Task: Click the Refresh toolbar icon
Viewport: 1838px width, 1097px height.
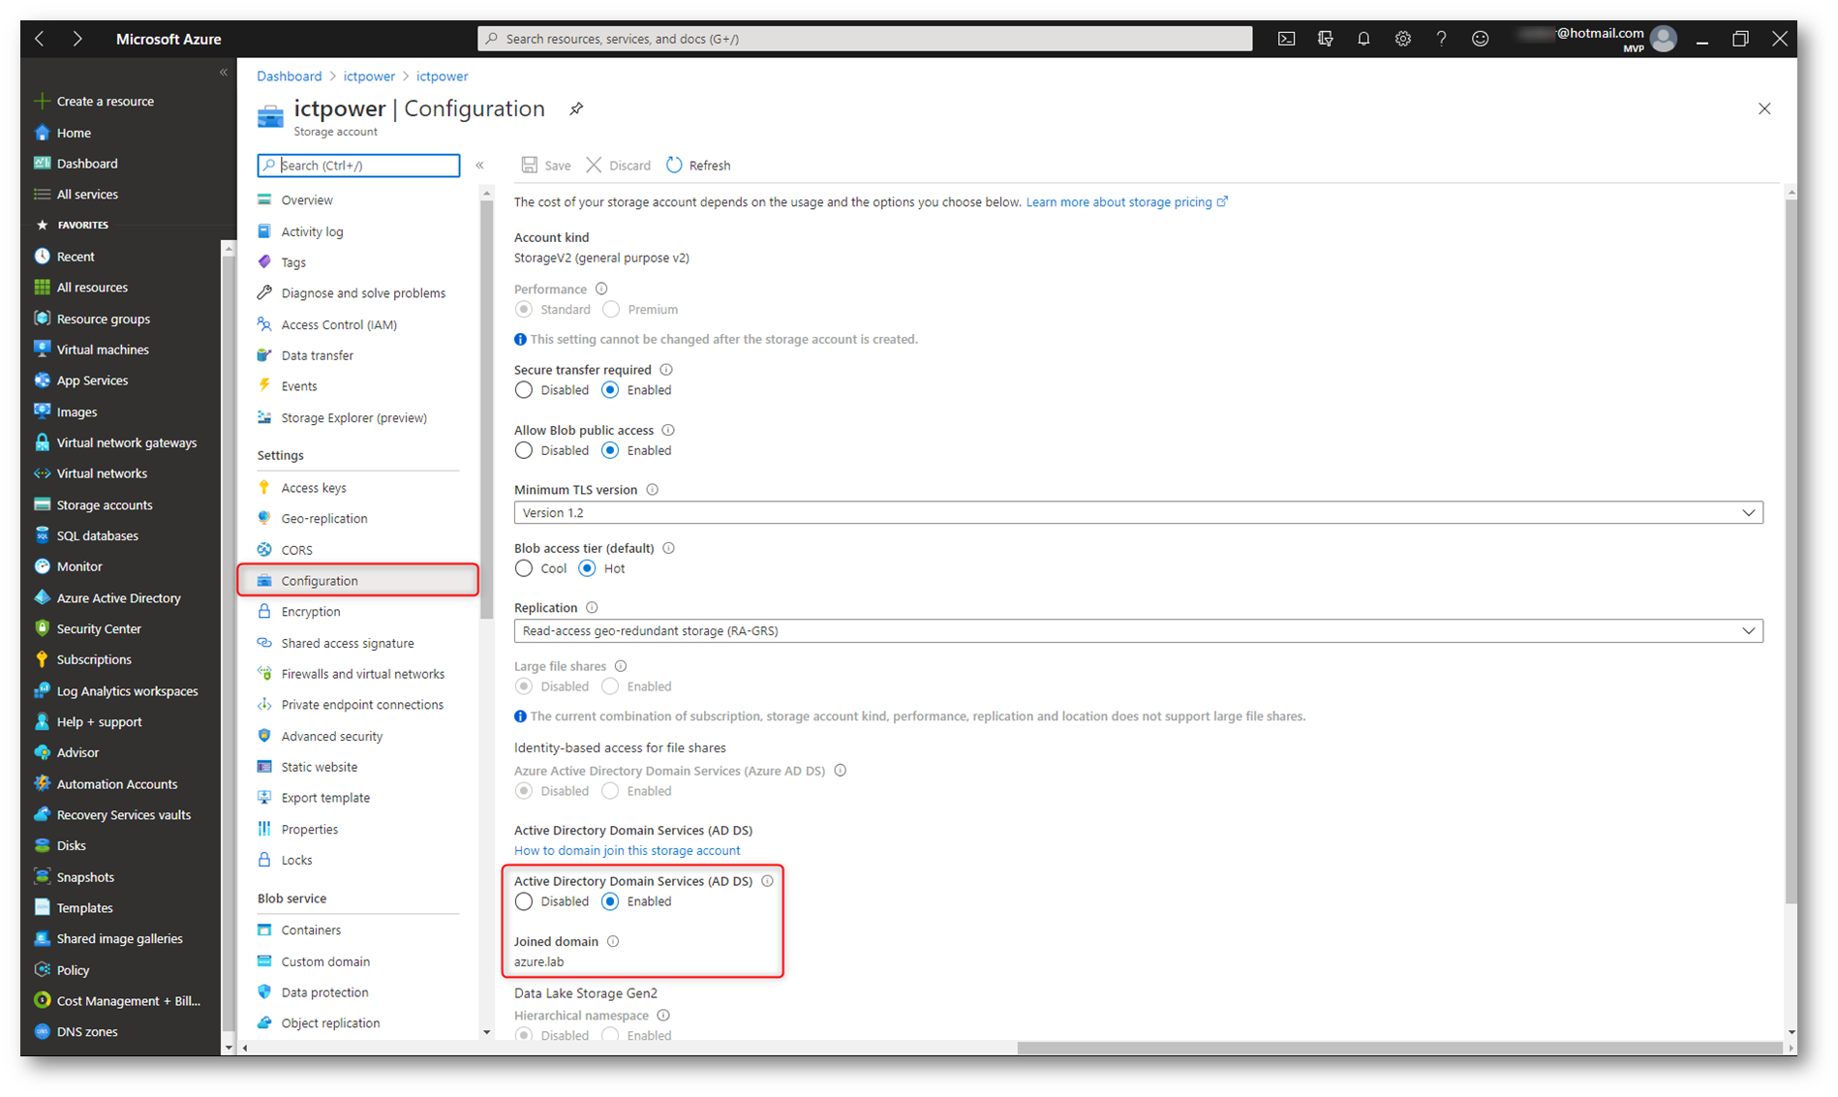Action: (x=675, y=166)
